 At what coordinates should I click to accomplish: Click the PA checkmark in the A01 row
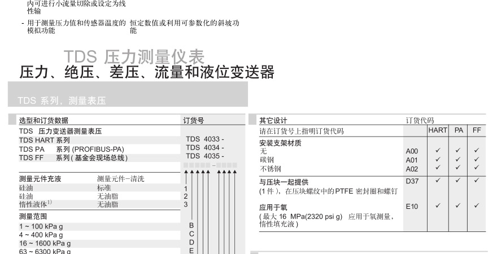[x=457, y=159]
